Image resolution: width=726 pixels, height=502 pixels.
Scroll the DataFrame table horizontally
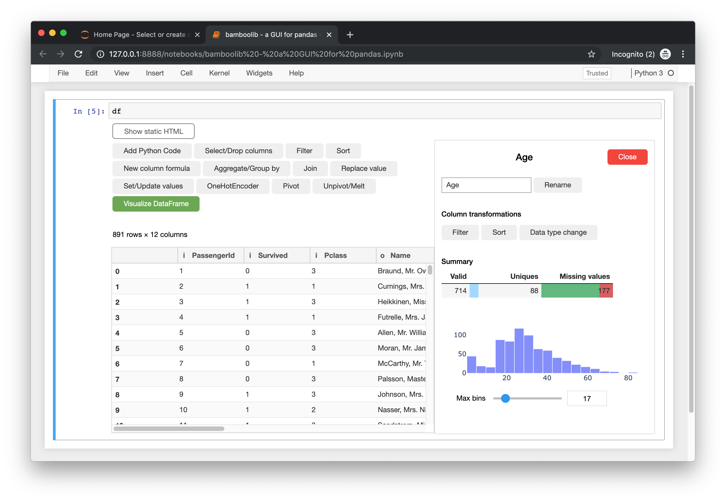point(167,429)
